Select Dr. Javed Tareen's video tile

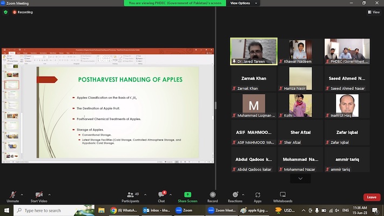click(x=254, y=51)
